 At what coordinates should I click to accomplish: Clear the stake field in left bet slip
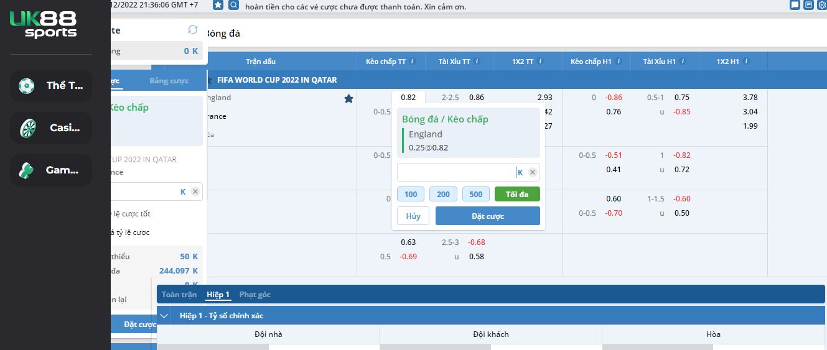pyautogui.click(x=195, y=191)
